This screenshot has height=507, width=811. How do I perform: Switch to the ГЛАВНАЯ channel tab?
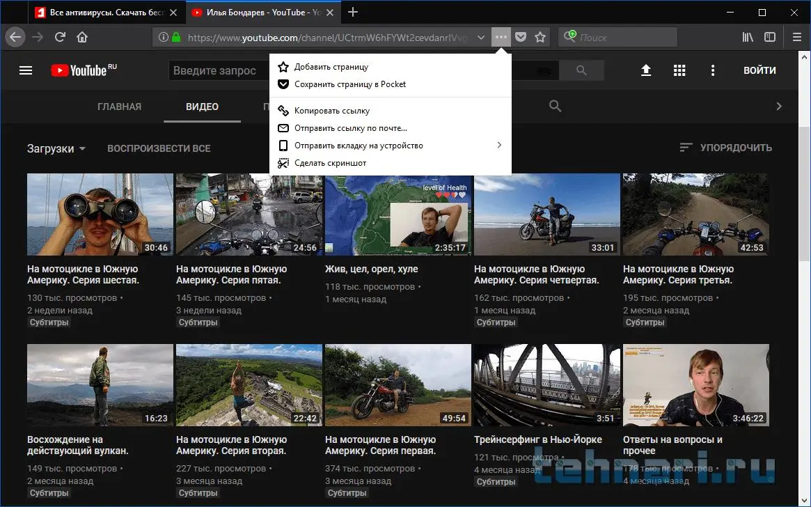[x=119, y=107]
